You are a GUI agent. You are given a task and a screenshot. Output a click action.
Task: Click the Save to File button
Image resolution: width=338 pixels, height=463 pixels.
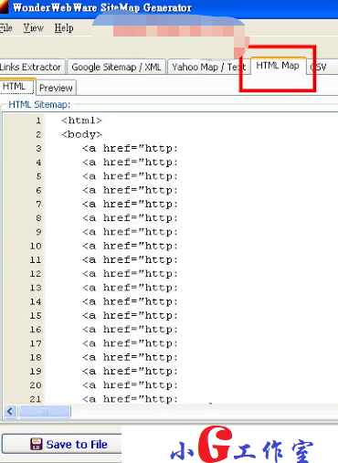(62, 444)
